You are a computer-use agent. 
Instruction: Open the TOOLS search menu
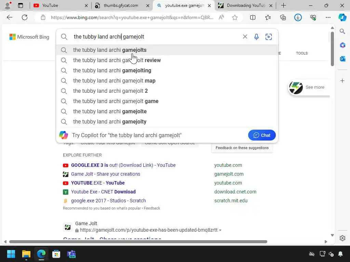pyautogui.click(x=302, y=53)
